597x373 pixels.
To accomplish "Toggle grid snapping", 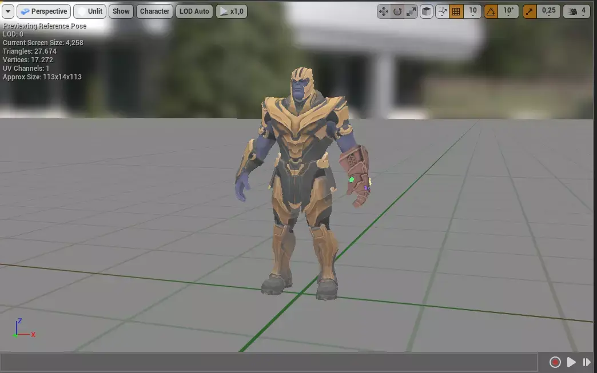I will click(x=456, y=11).
